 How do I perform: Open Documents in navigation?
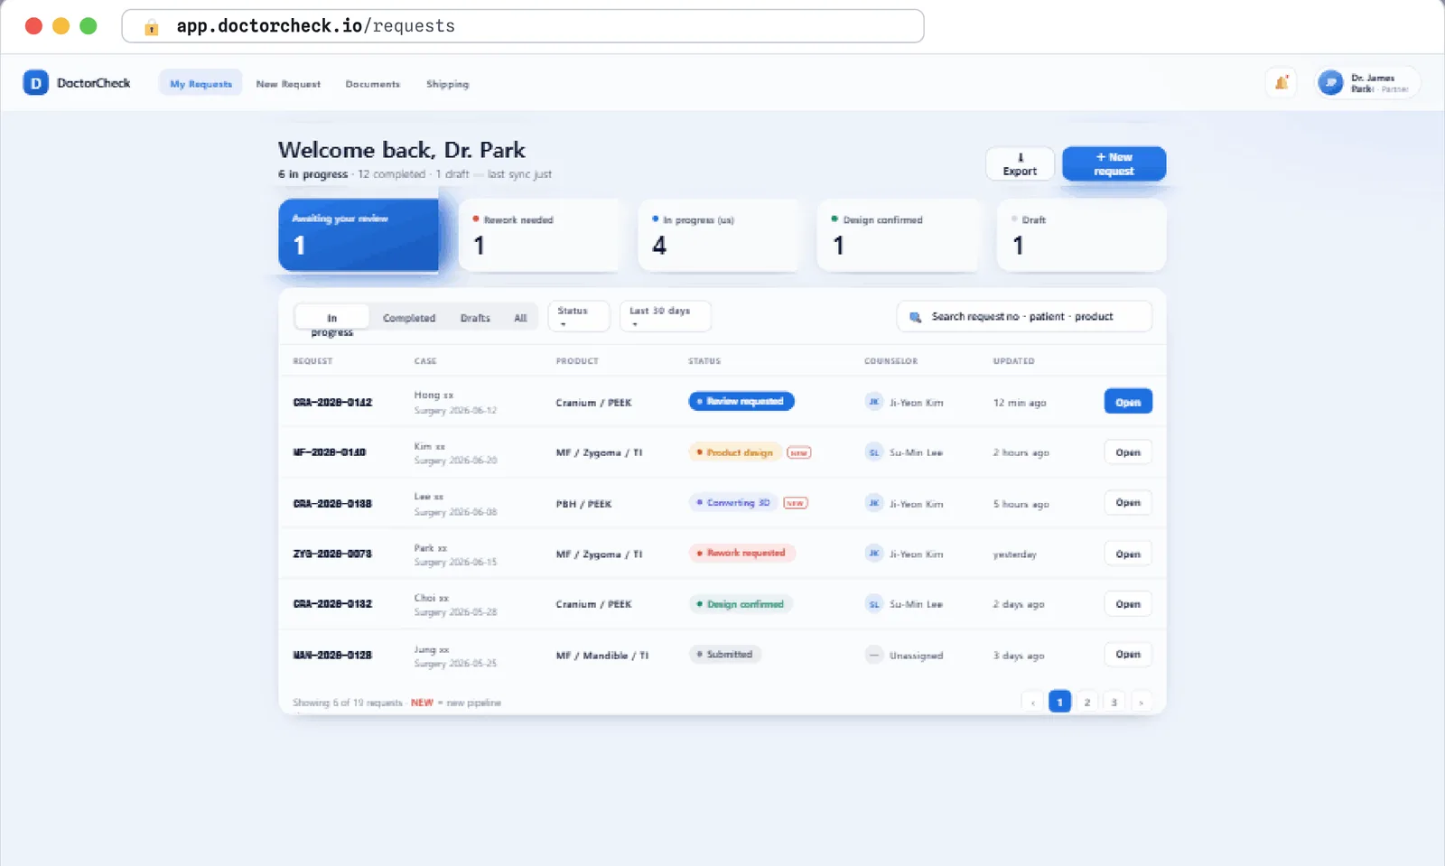pyautogui.click(x=372, y=83)
